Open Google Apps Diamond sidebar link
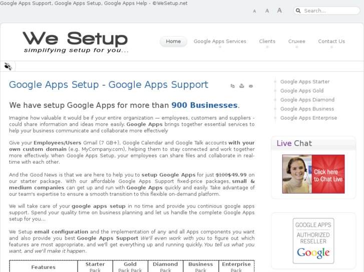 [307, 100]
